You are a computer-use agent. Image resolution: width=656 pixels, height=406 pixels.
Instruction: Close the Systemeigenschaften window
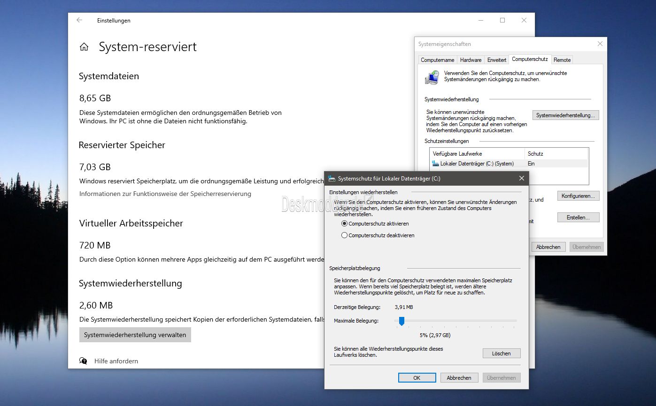coord(600,44)
